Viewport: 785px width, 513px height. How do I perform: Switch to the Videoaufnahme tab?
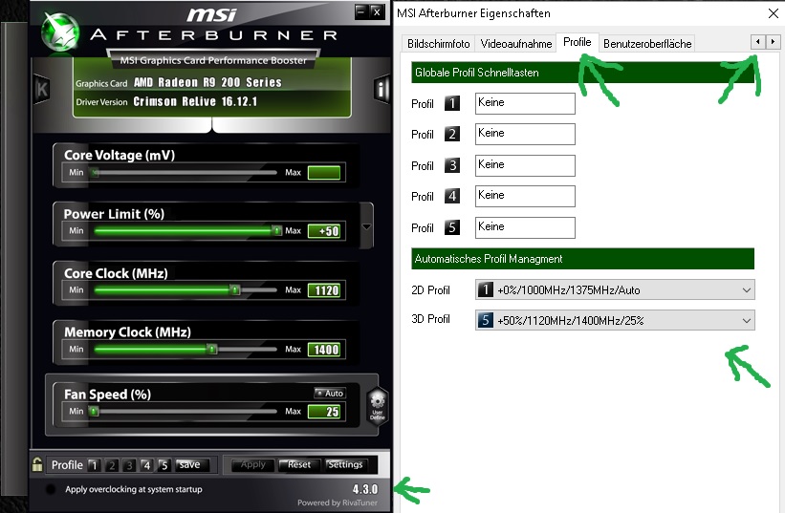pyautogui.click(x=516, y=44)
